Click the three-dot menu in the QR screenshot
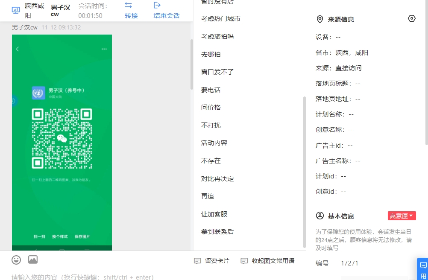Viewport: 428px width, 280px height. click(104, 49)
